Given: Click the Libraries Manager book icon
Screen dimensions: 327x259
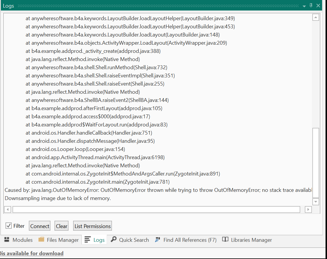Looking at the screenshot, I should click(225, 239).
